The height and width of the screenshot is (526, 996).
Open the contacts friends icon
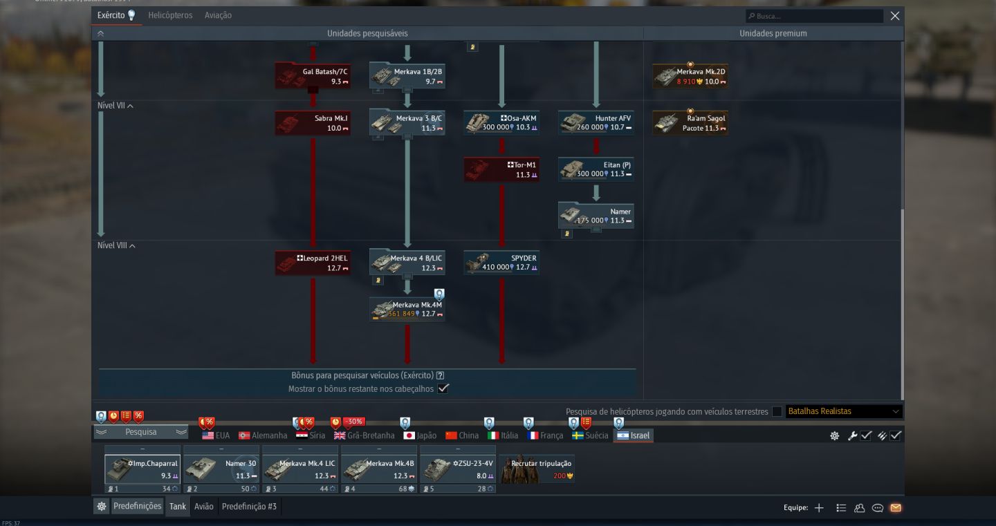860,508
